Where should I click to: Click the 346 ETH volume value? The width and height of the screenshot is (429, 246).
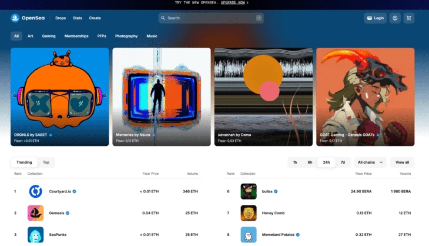tap(190, 191)
